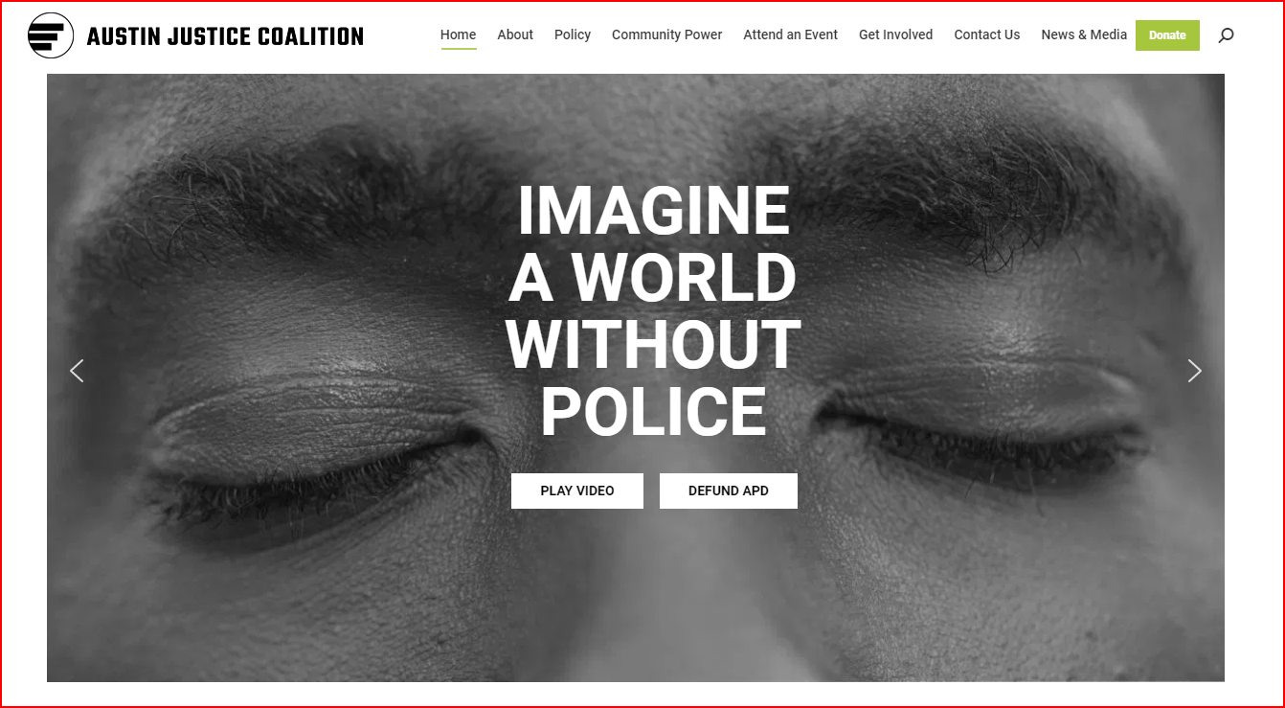
Task: Click the Play Video button
Action: [577, 491]
